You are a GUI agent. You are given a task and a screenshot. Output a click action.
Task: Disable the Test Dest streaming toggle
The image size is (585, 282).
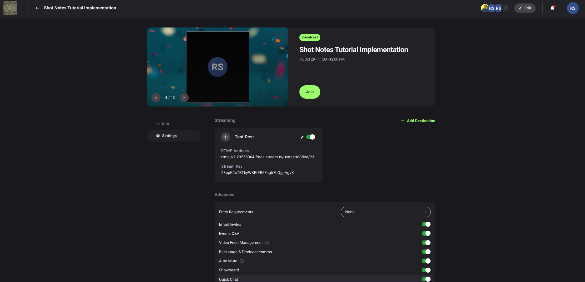(311, 137)
